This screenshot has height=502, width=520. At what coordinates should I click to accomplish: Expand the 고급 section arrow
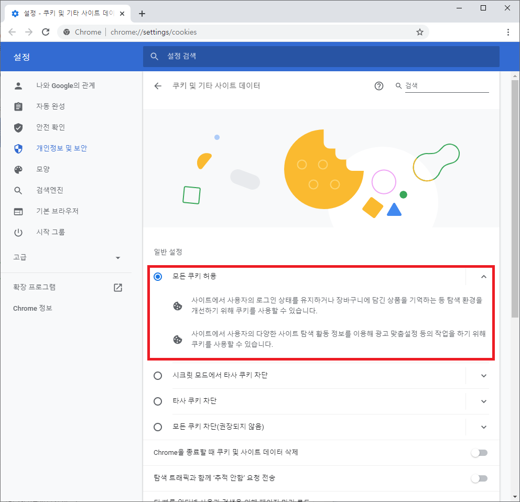point(118,258)
